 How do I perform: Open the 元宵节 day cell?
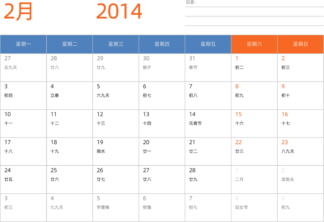[x=208, y=123]
